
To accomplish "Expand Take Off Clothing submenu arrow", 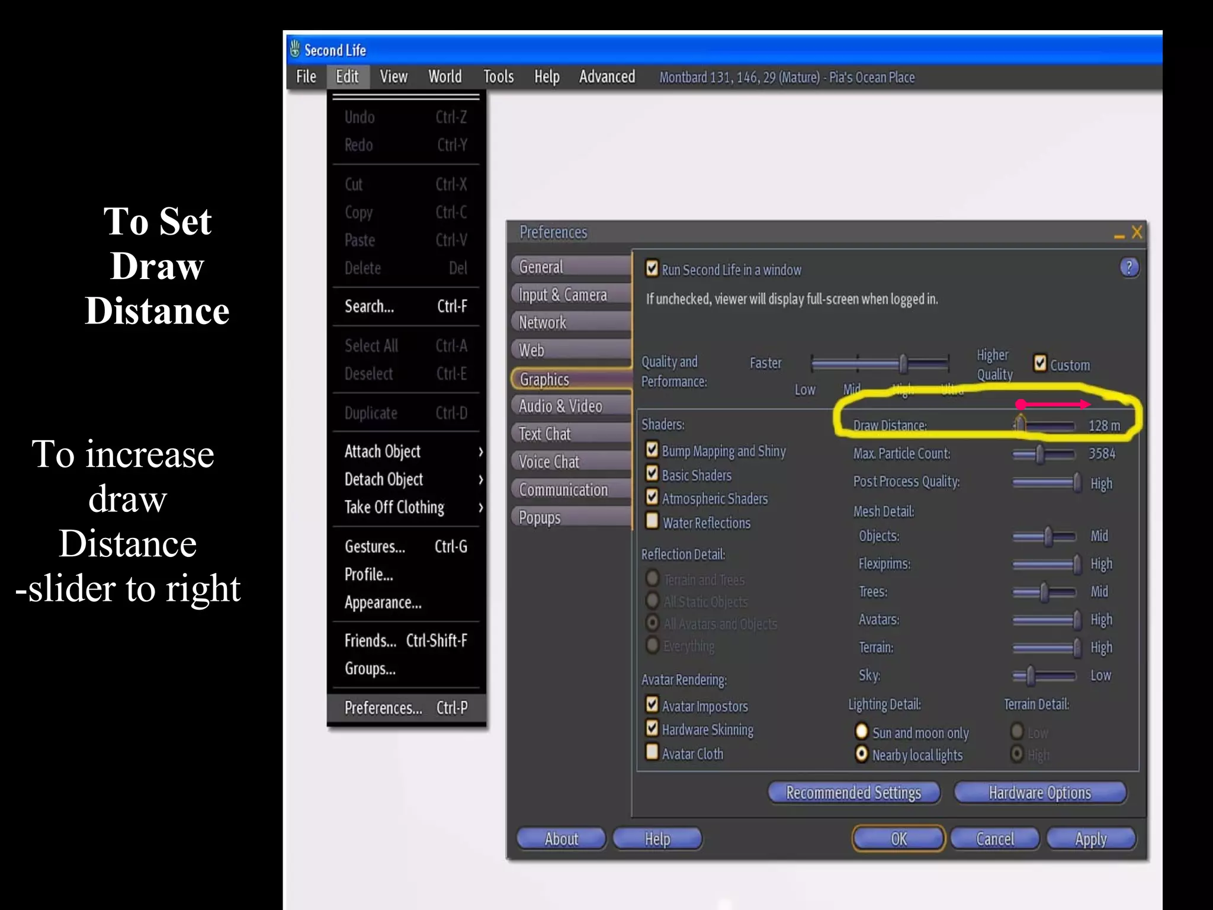I will 480,508.
